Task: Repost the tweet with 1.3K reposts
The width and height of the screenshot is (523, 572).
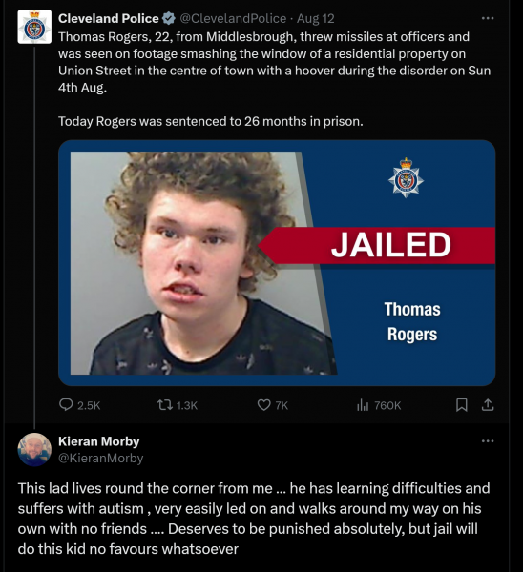Action: coord(165,405)
